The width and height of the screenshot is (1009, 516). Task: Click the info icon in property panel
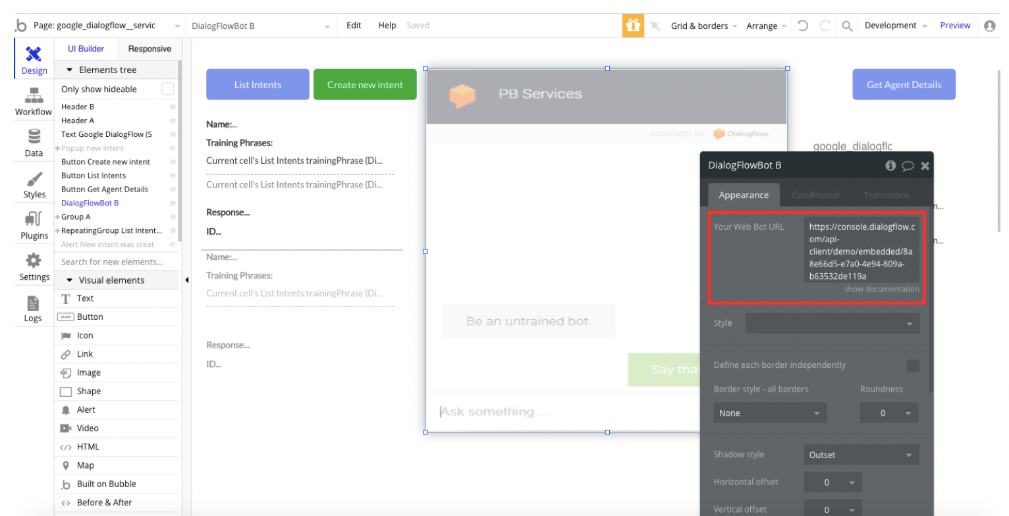890,166
